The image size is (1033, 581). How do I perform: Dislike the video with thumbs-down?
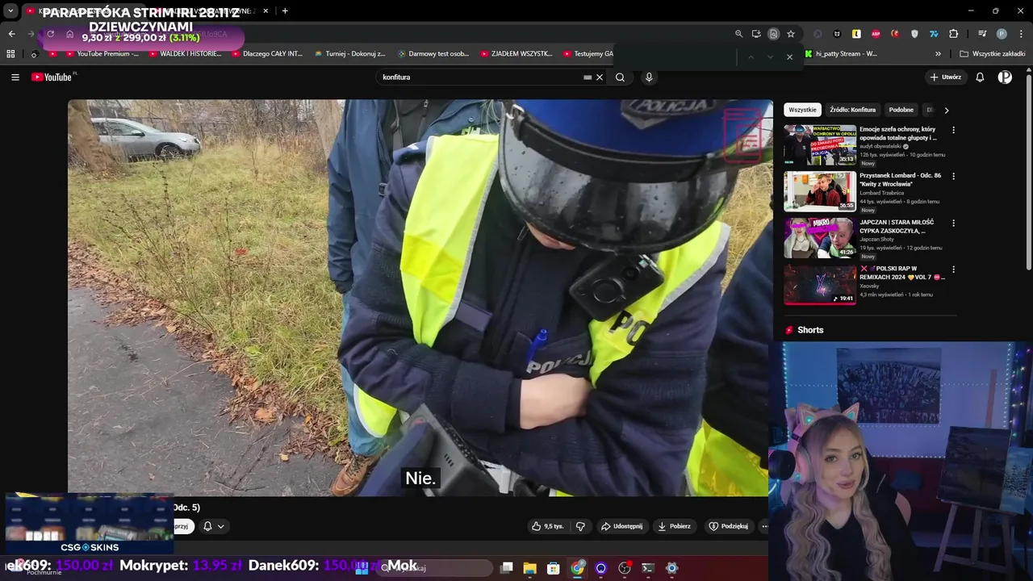580,526
